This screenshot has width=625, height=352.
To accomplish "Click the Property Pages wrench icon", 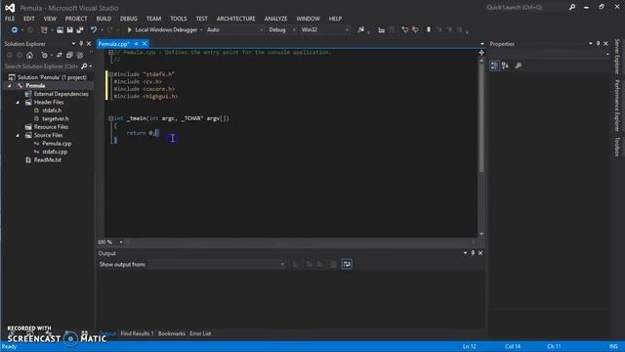I will (x=519, y=66).
